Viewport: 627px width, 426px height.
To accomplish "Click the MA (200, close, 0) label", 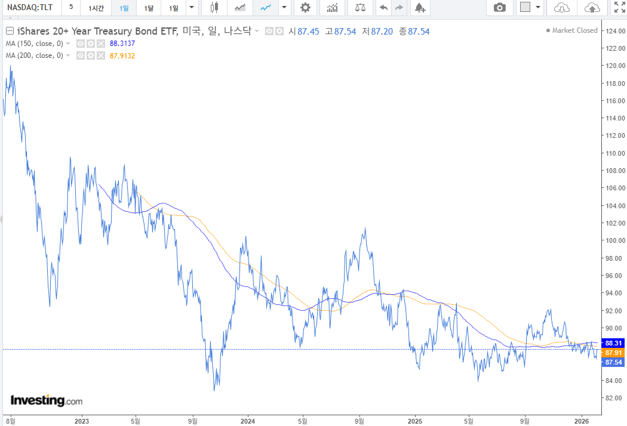I will 35,55.
